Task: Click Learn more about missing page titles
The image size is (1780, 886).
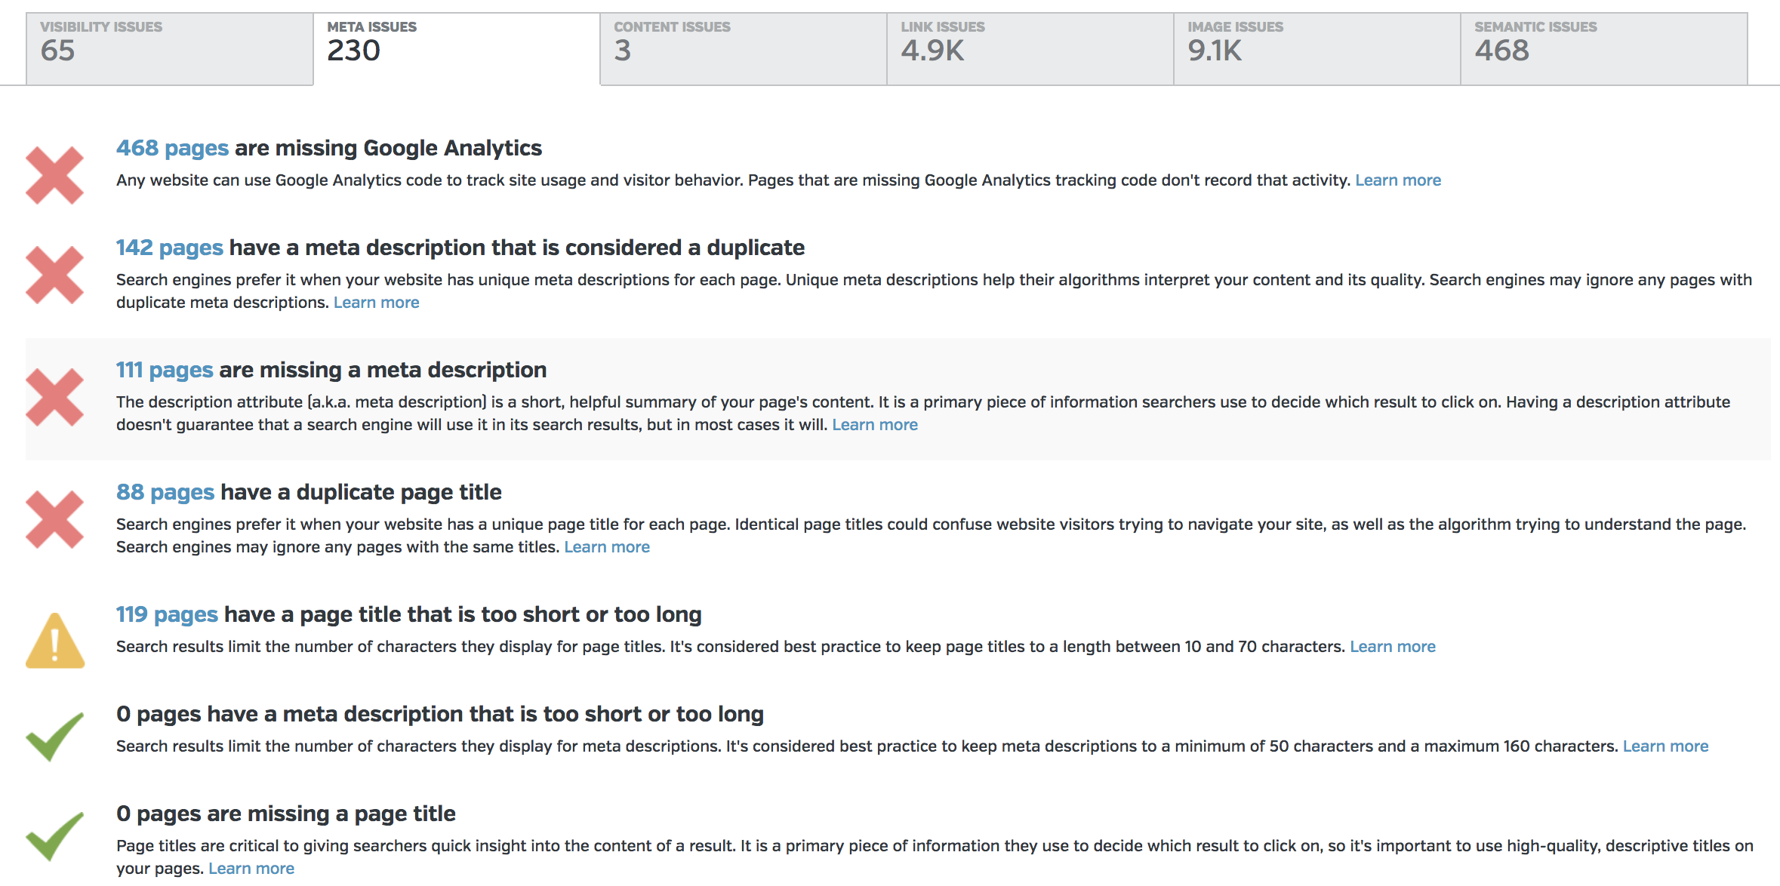Action: (251, 869)
